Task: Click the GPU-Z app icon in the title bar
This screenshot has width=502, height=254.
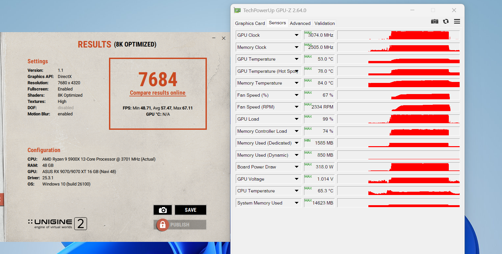Action: 237,10
